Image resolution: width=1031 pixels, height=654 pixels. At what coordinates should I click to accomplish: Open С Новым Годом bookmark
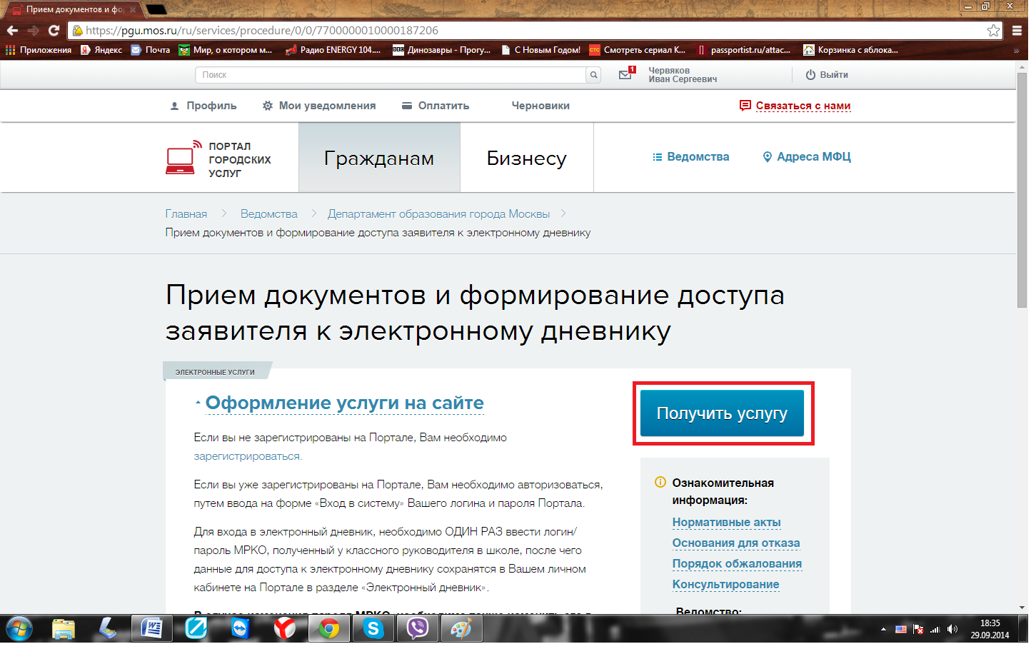point(542,50)
